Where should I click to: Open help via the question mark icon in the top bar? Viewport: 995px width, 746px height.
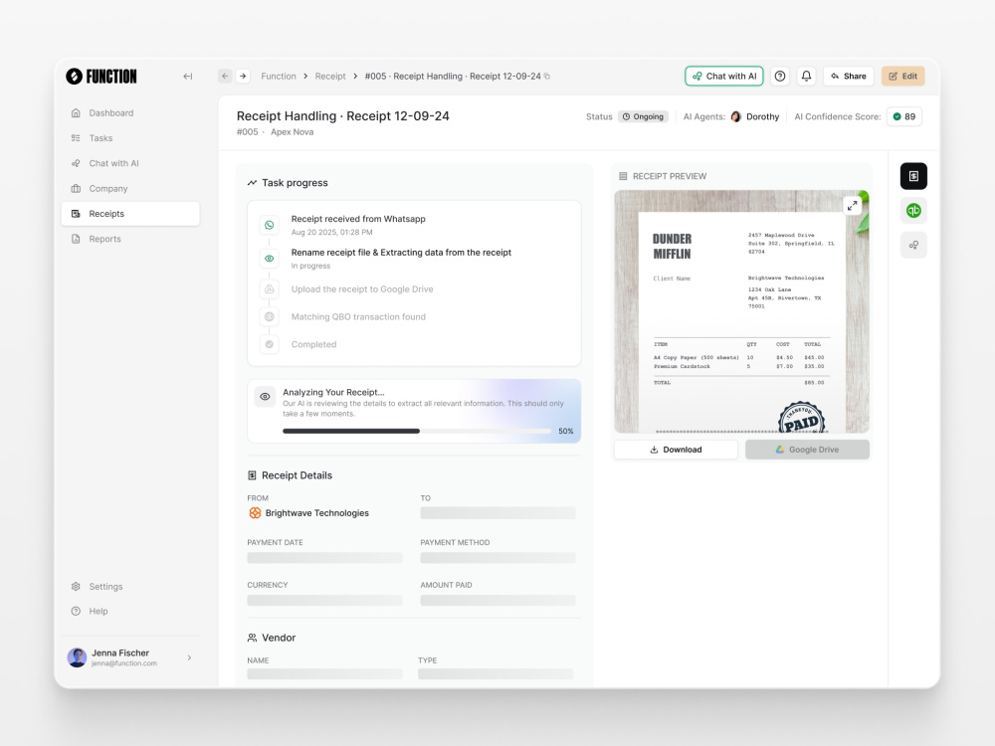click(x=780, y=77)
